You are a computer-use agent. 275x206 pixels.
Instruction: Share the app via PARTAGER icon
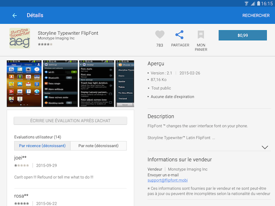[180, 35]
